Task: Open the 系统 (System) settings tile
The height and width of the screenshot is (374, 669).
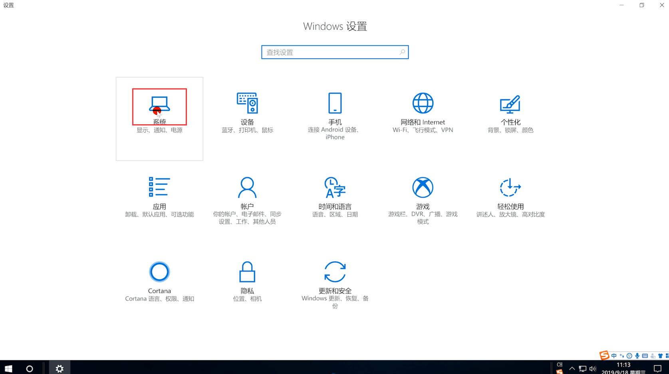Action: coord(159,119)
